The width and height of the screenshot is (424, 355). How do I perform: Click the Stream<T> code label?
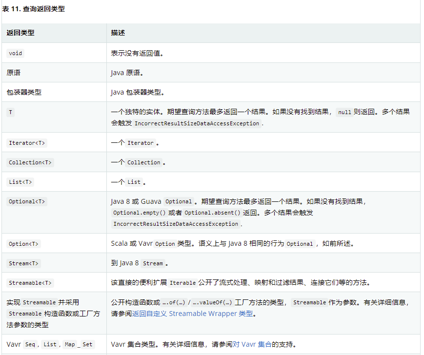(23, 263)
